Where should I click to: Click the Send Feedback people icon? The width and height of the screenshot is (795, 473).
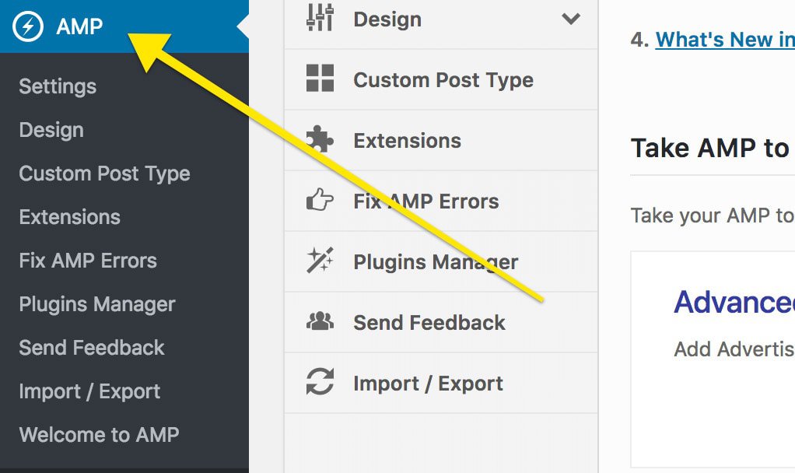tap(320, 321)
